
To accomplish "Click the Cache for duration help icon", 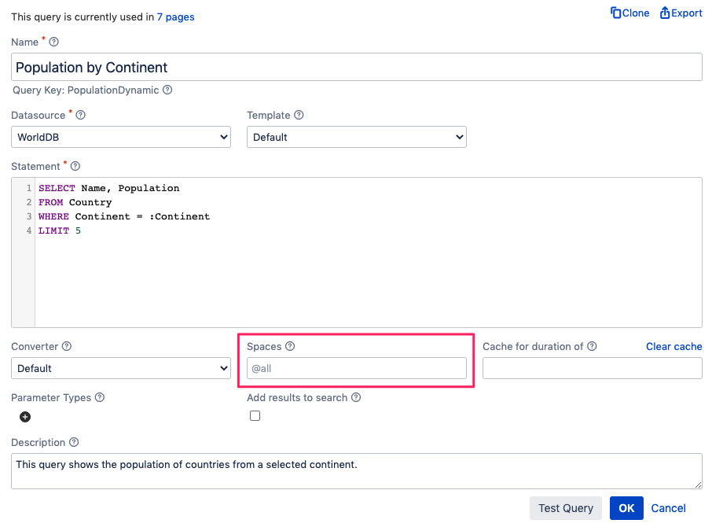I will pyautogui.click(x=592, y=346).
